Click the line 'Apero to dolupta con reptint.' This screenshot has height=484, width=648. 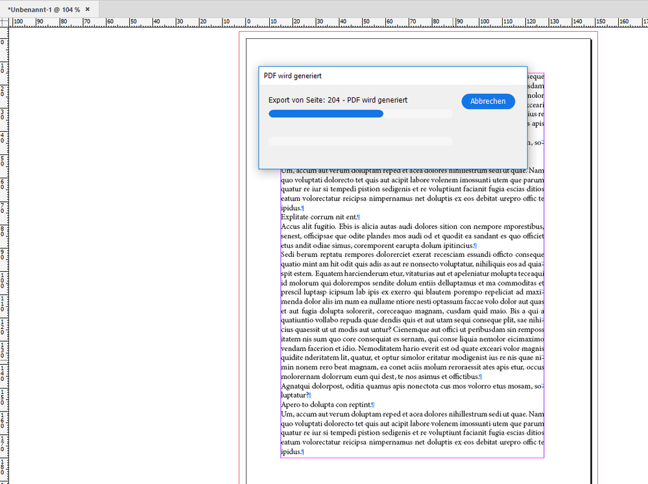coord(328,405)
